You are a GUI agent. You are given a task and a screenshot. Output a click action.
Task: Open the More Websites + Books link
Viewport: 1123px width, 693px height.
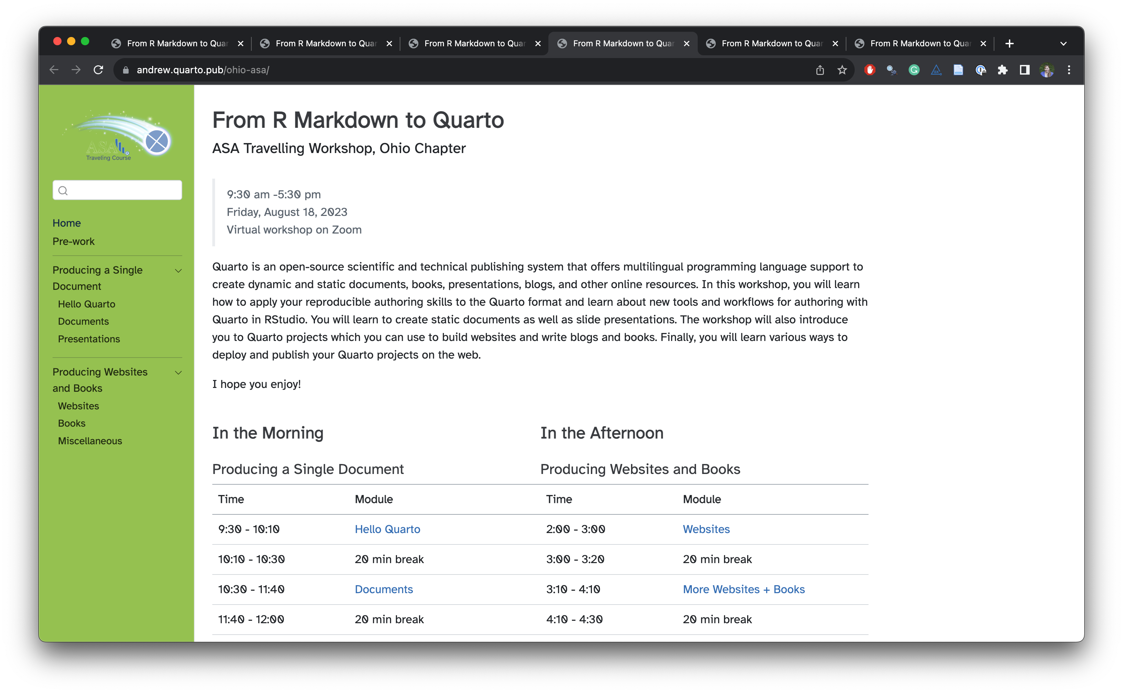coord(743,589)
